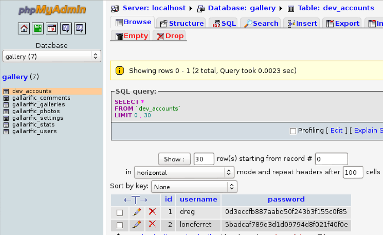Click the phpMyAdmin logo
This screenshot has width=383, height=235.
click(x=52, y=10)
